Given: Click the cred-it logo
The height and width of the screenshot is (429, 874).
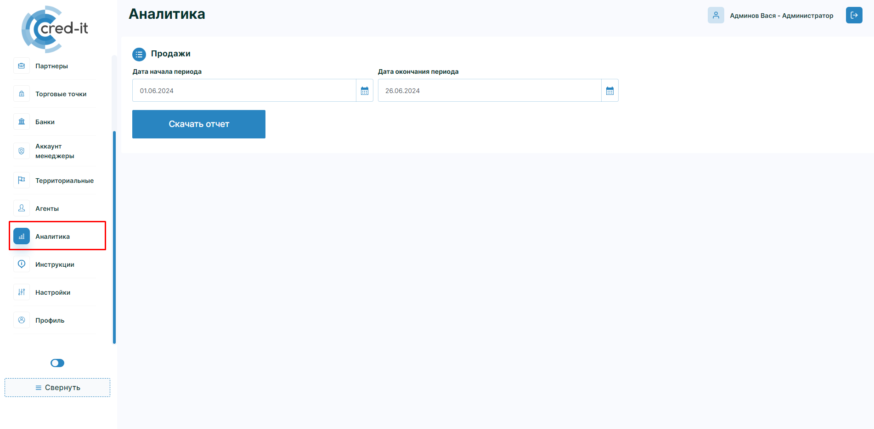Looking at the screenshot, I should click(55, 29).
